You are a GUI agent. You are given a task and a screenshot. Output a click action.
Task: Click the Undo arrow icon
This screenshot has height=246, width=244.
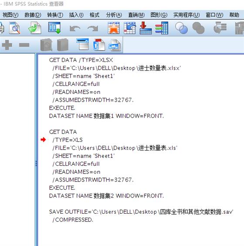(75, 28)
